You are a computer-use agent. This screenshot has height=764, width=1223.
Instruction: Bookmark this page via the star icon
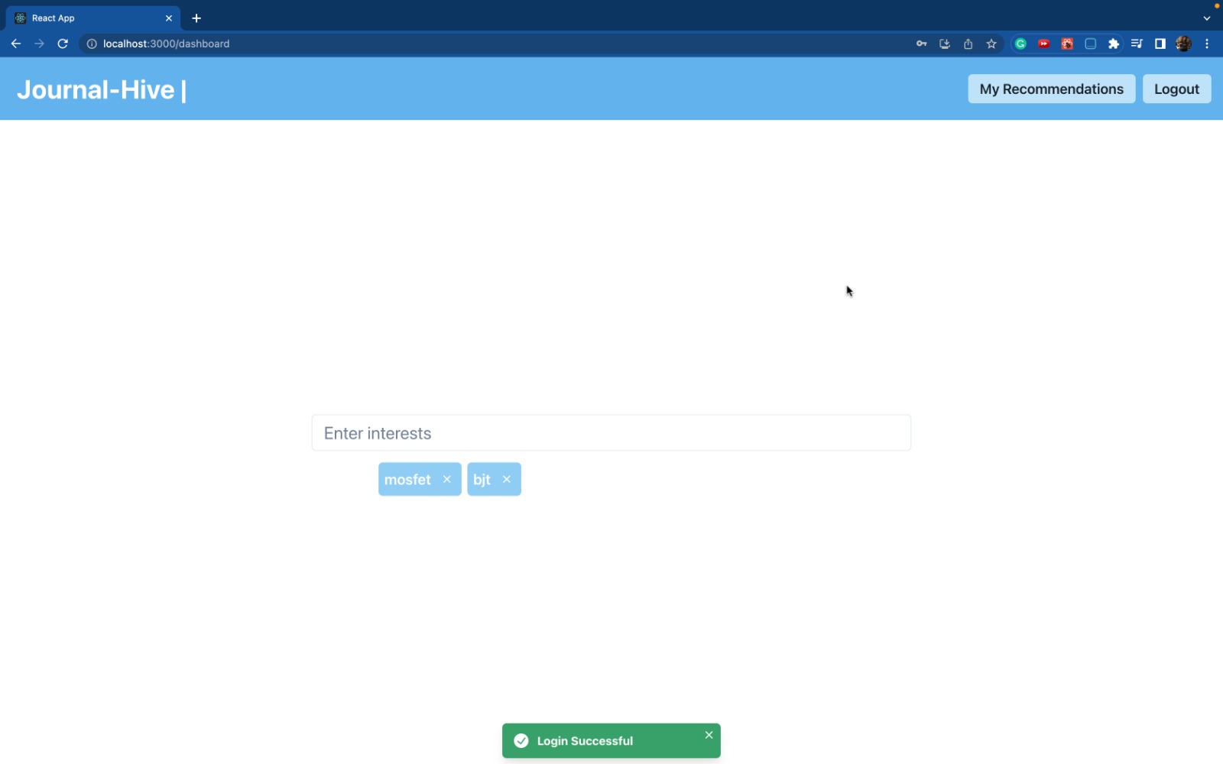991,44
